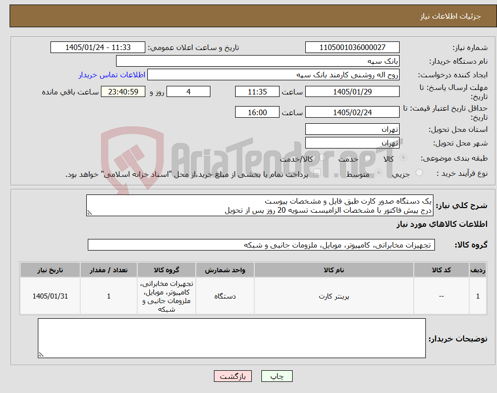Click the goods group field تجهیزات مخابراتی
Viewport: 497px width, 393px height.
coord(261,245)
